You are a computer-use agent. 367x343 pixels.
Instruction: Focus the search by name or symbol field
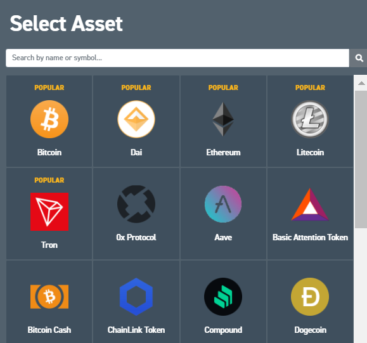point(177,58)
